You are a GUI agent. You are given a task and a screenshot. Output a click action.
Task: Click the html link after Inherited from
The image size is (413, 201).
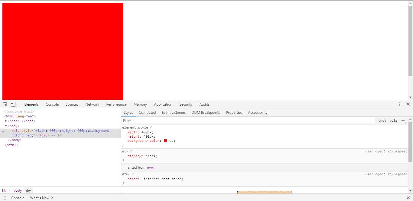point(151,168)
